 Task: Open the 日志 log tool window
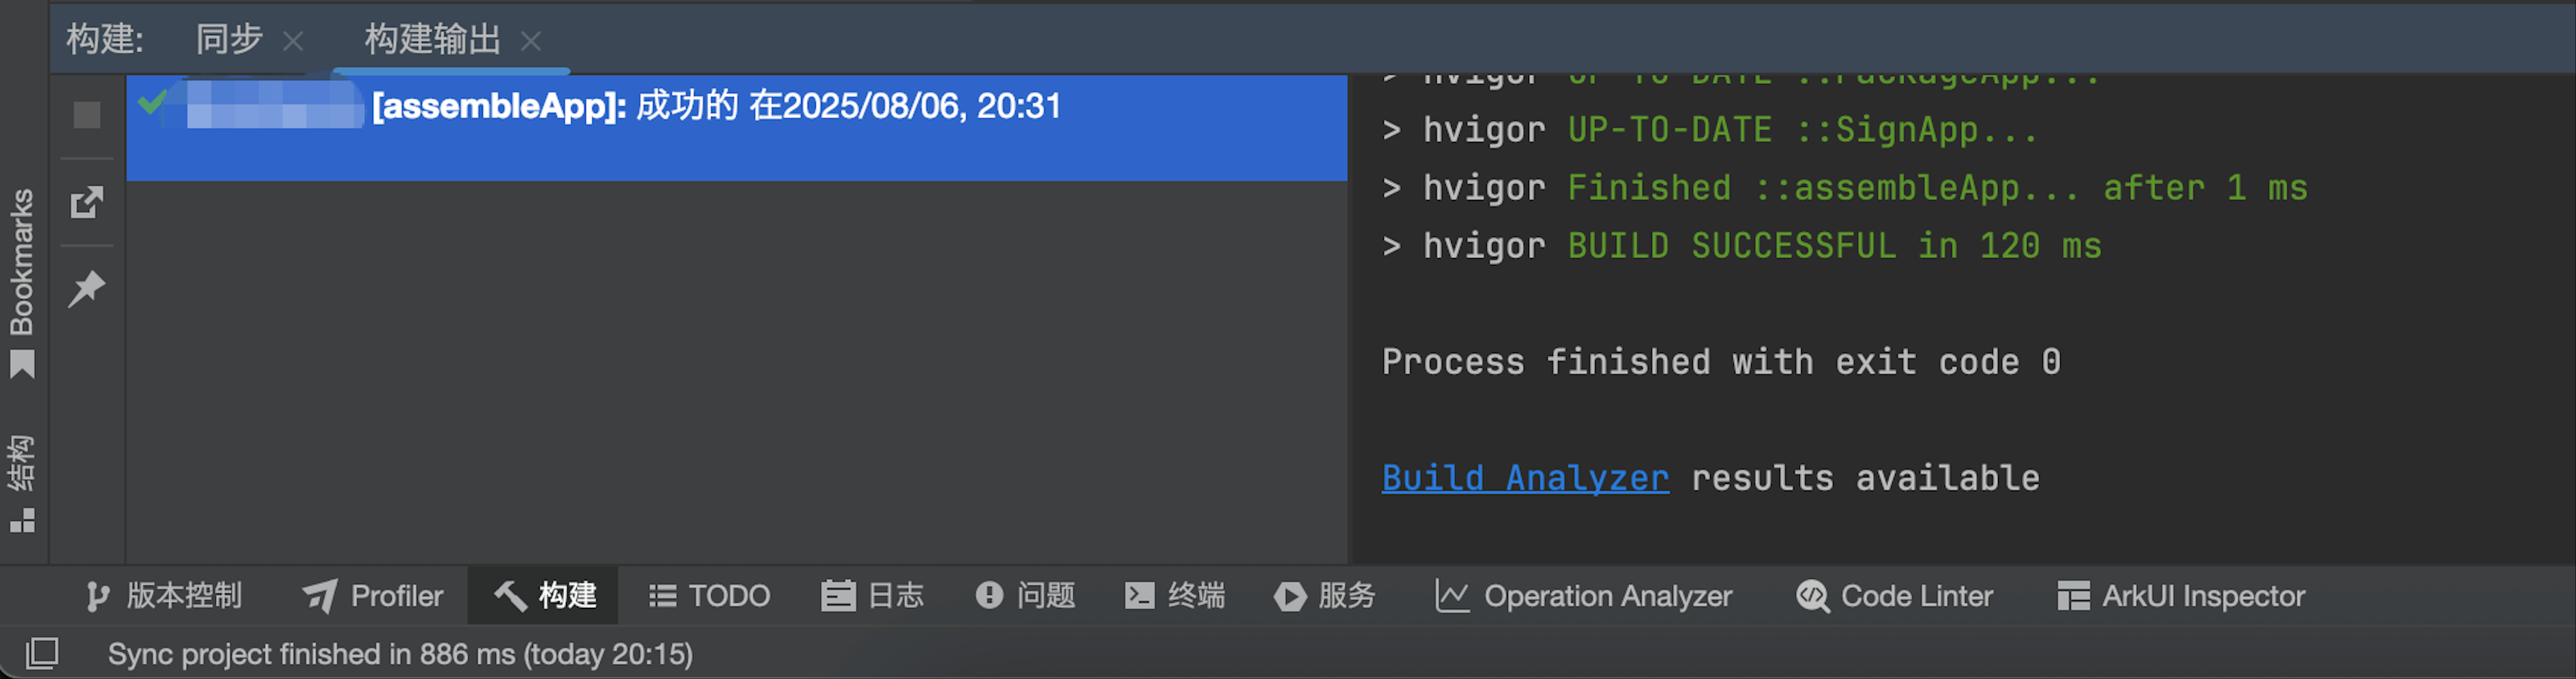tap(872, 596)
